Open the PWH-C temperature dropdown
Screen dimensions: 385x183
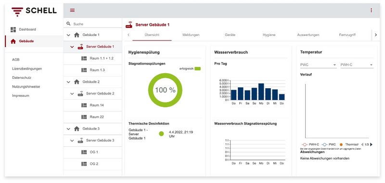click(357, 65)
